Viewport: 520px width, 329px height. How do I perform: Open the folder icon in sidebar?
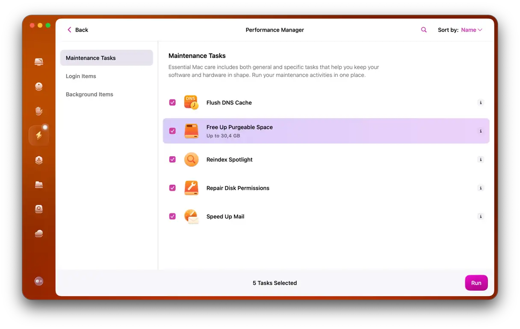[39, 185]
